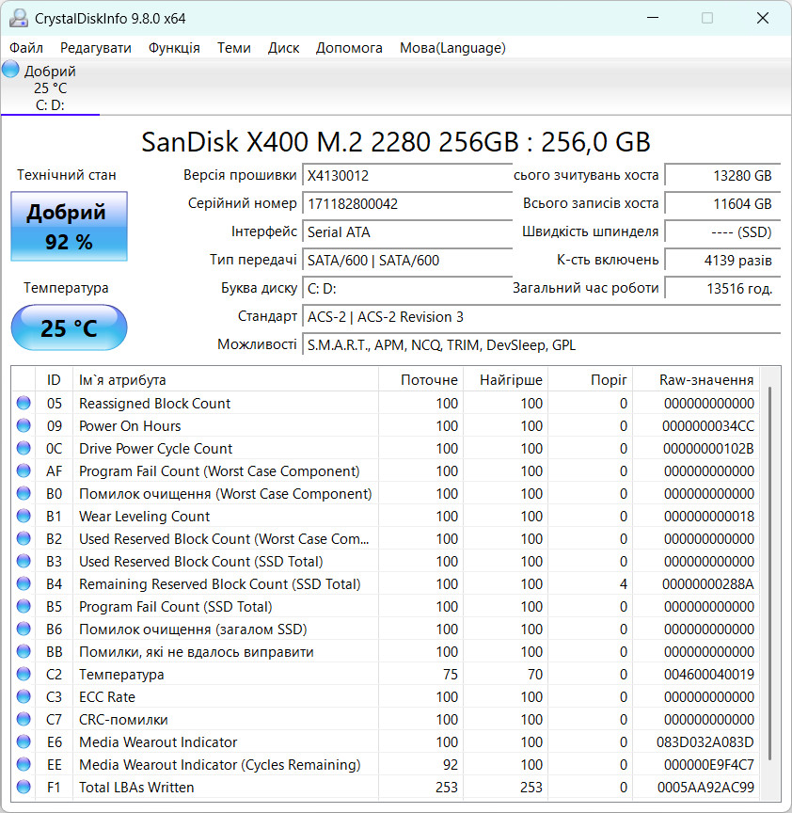Click the Поріг column header
The width and height of the screenshot is (792, 813).
[x=591, y=380]
